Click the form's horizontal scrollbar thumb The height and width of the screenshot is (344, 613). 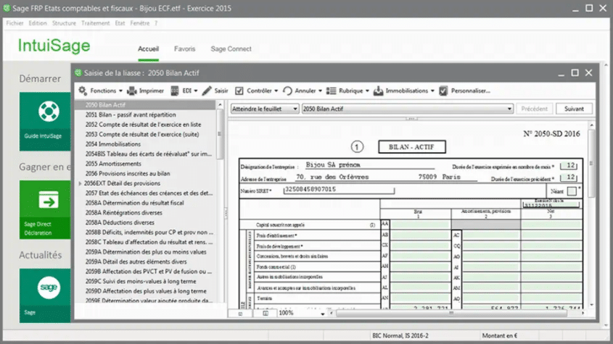tap(451, 313)
